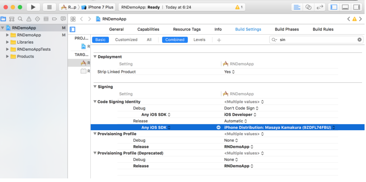This screenshot has width=366, height=182.
Task: Click RNDemoApp in the jump bar
Action: (x=111, y=19)
